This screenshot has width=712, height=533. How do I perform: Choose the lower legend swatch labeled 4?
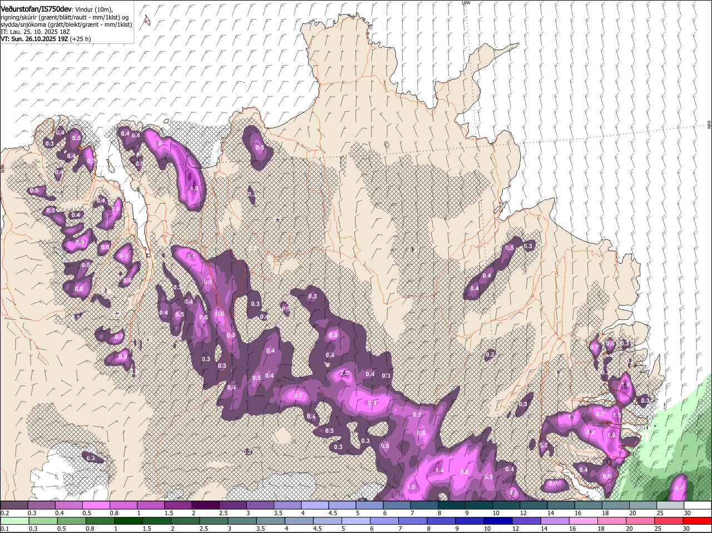tap(299, 521)
